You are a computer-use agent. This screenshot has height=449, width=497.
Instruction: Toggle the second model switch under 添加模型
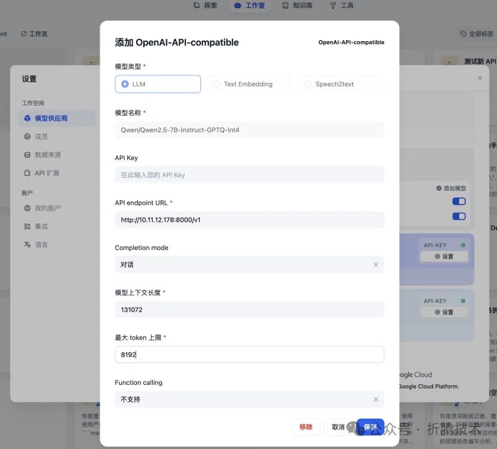pos(459,216)
